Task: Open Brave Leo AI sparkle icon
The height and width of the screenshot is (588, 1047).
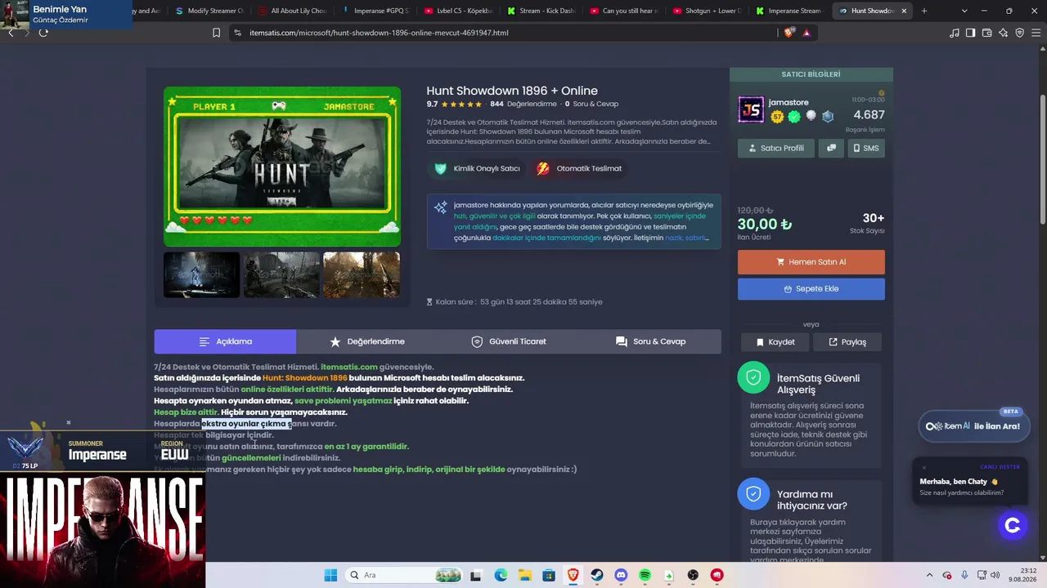Action: pos(1004,33)
